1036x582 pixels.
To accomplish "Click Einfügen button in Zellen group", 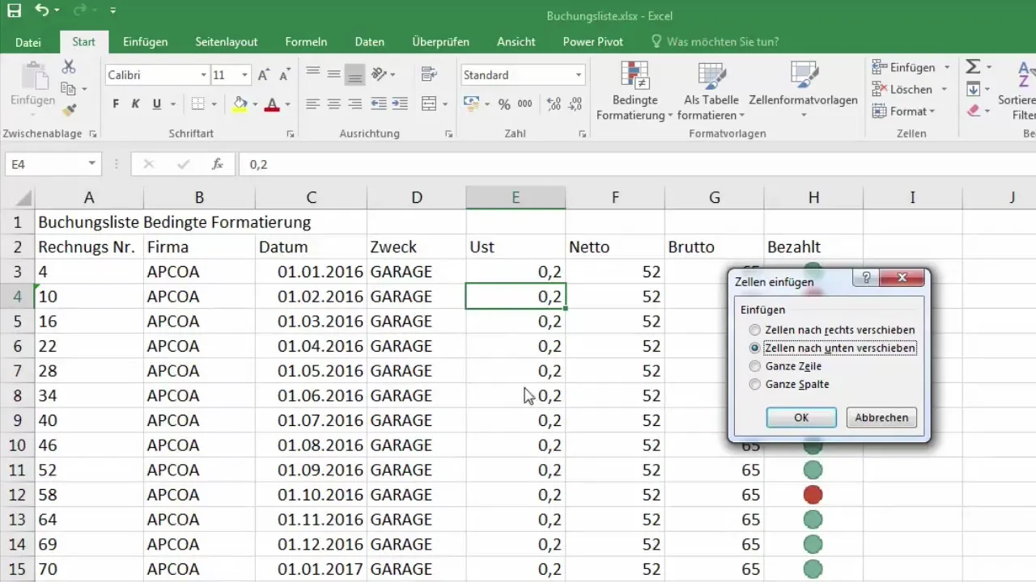I will coord(905,67).
